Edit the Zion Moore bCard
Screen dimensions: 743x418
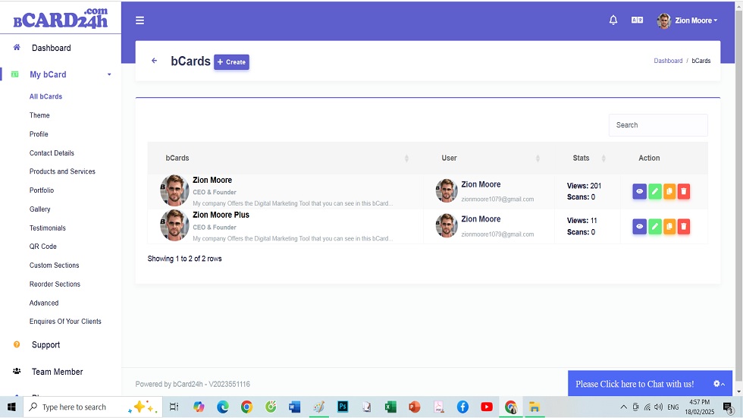pos(655,192)
